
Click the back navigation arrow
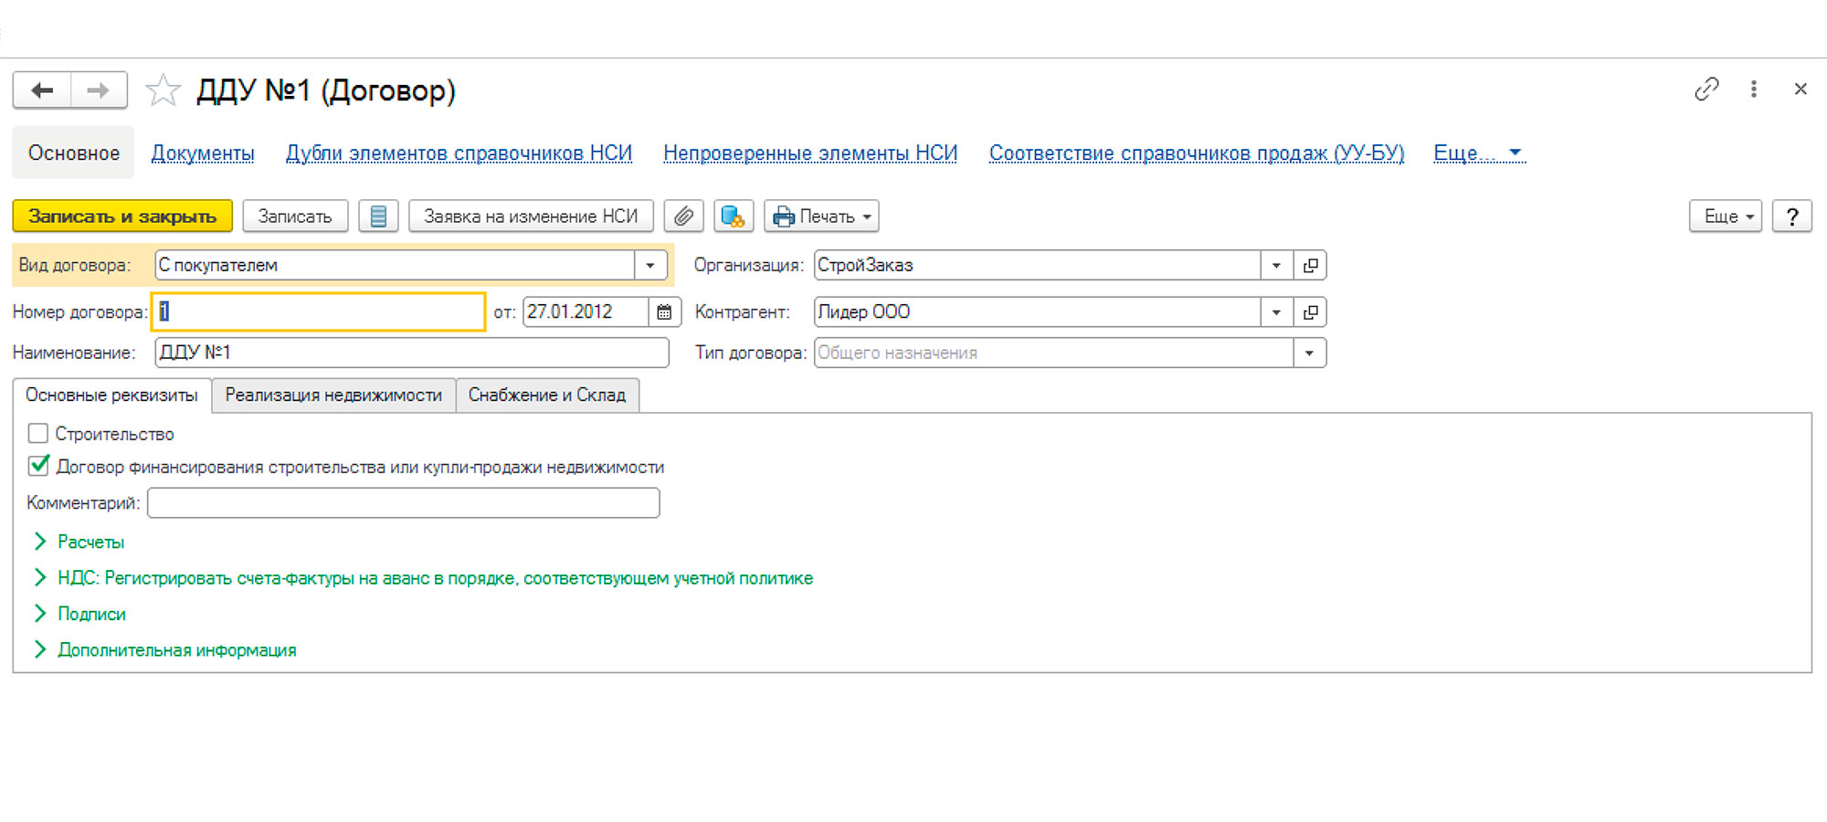click(x=42, y=90)
